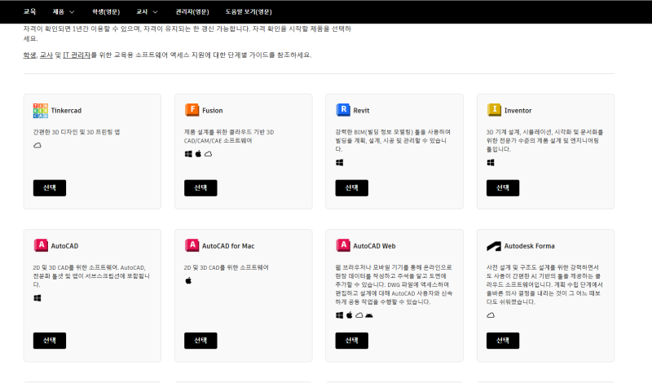The image size is (652, 383).
Task: Choose AutoCAD Web's 선택 button
Action: click(x=352, y=341)
